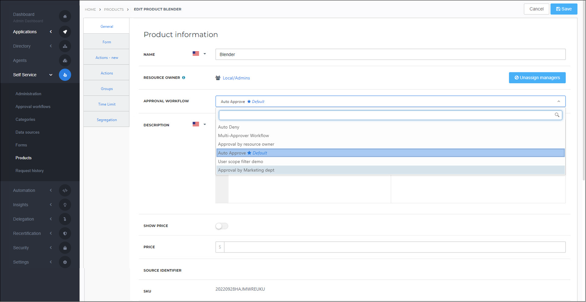Open Automation via the code icon
The height and width of the screenshot is (302, 586).
65,190
